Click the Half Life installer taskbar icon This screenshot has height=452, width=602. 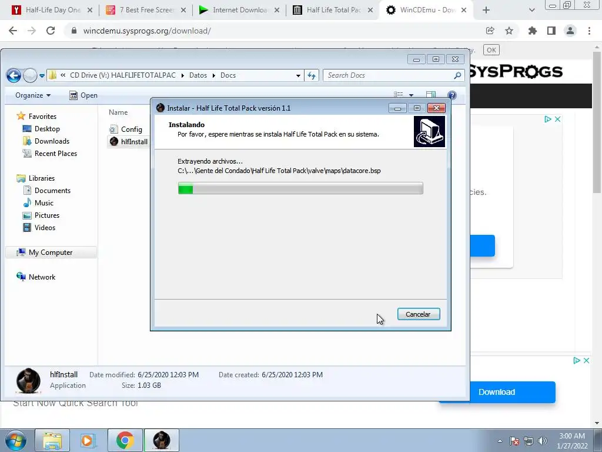pyautogui.click(x=161, y=440)
